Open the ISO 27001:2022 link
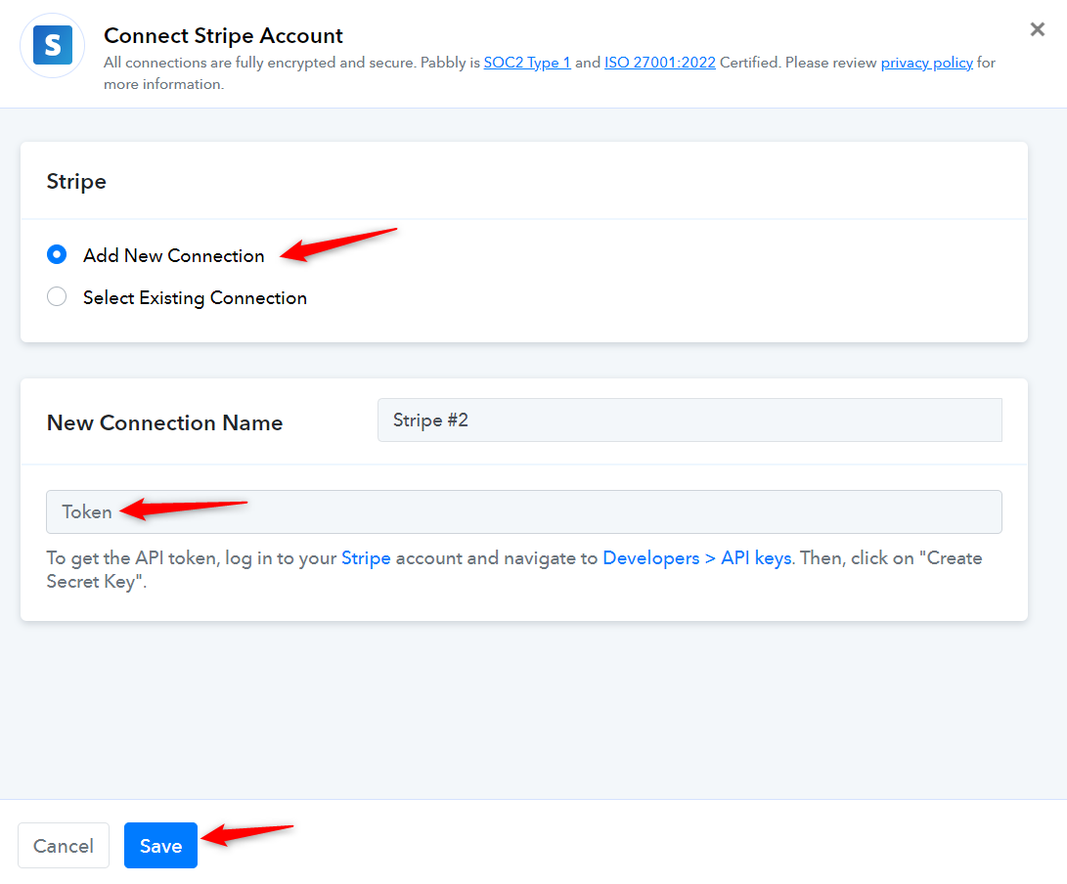 [660, 63]
